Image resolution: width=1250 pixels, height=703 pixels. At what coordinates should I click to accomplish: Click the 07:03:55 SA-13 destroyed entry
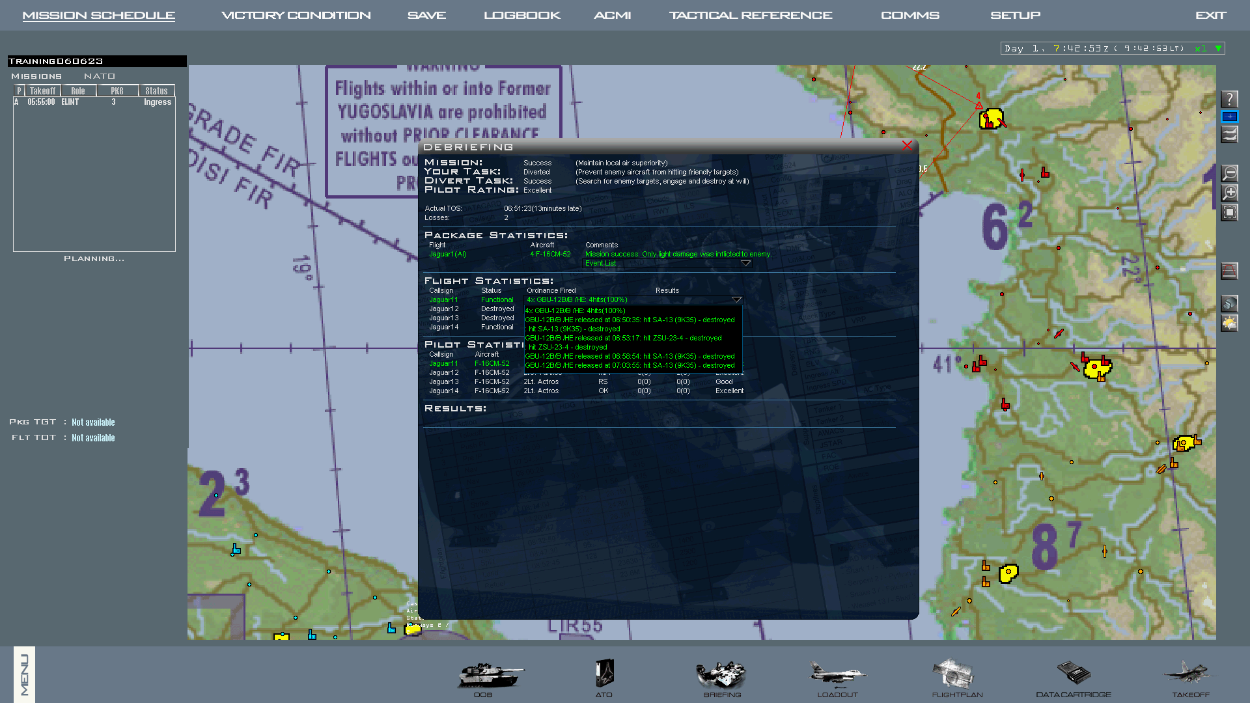coord(630,365)
